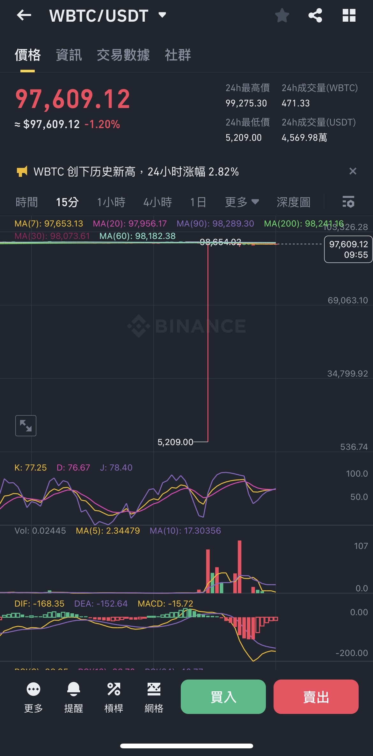Tap the megaphone announcement icon

[22, 171]
